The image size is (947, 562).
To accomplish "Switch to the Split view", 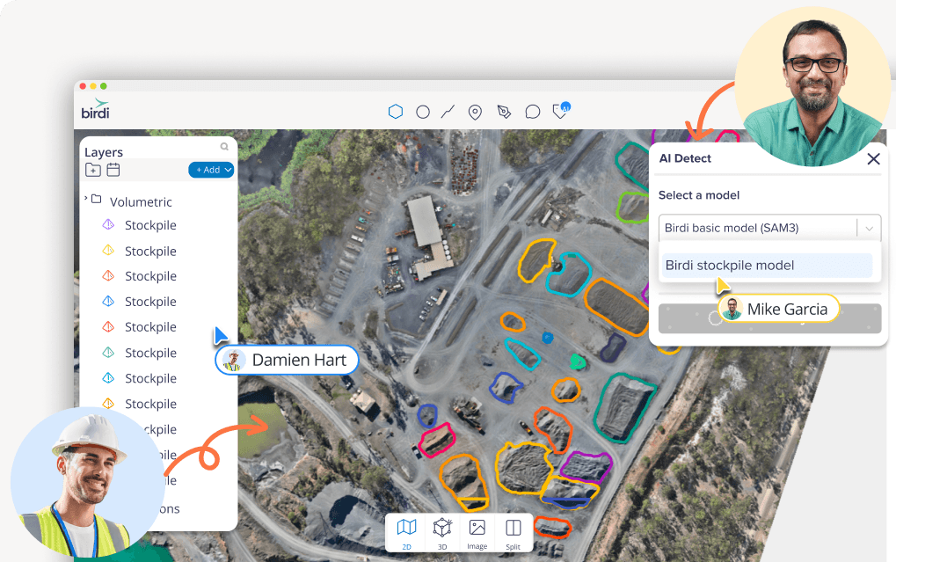I will coord(513,534).
